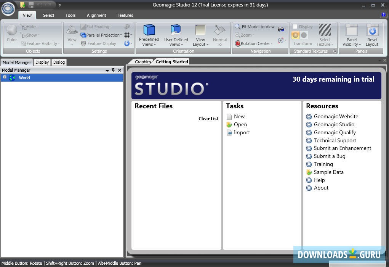Image resolution: width=389 pixels, height=267 pixels.
Task: Open the Sample Data folder link
Action: click(x=325, y=172)
